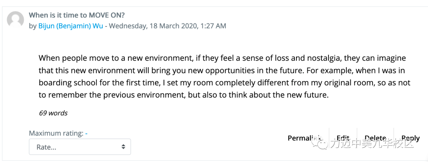
Task: Open the Rate... dropdown
Action: (x=80, y=147)
